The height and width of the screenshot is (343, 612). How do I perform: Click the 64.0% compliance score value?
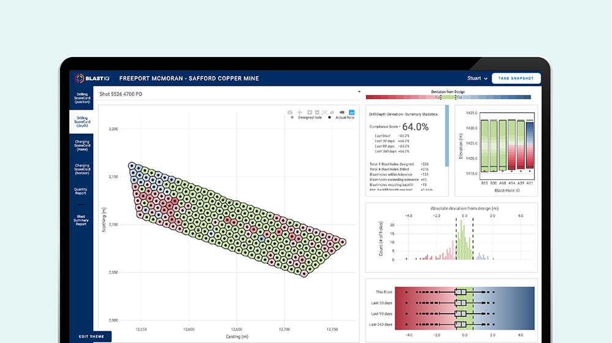pyautogui.click(x=416, y=127)
